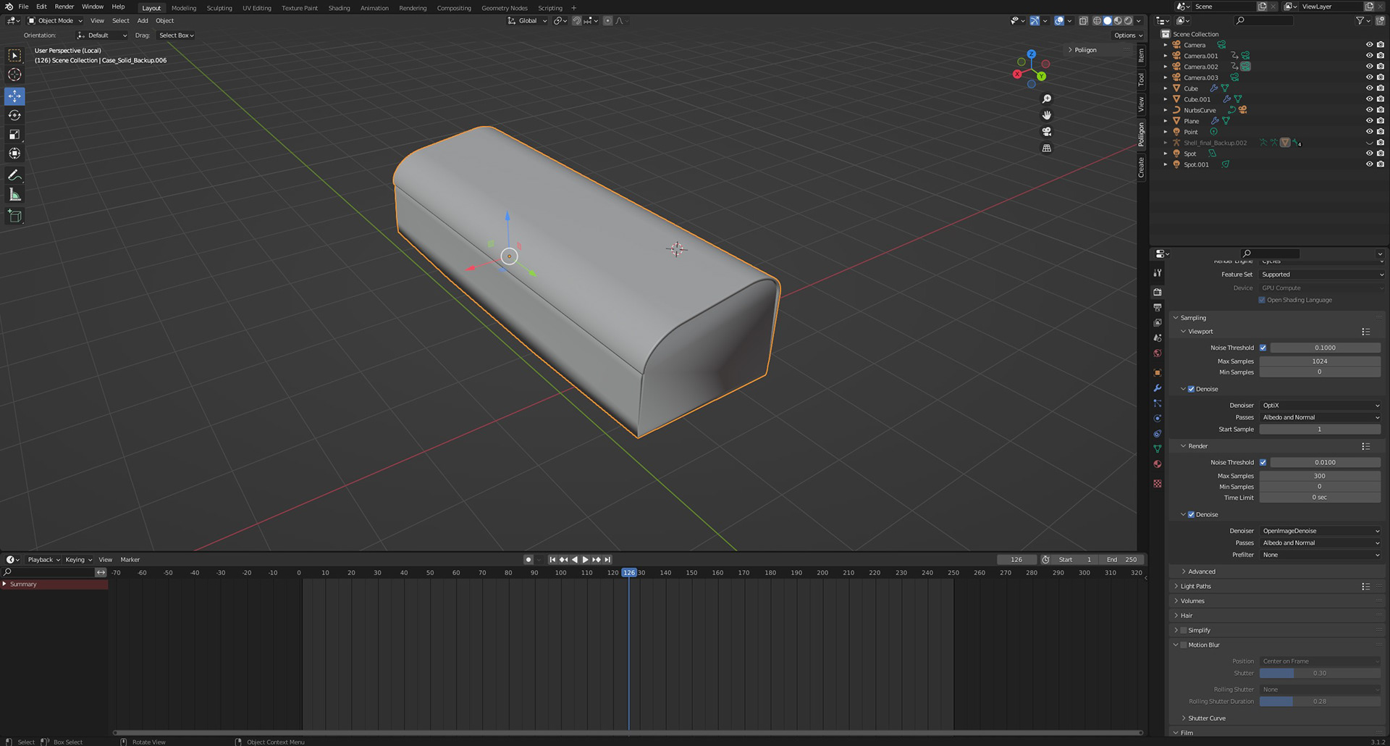Toggle camera view in viewport
The height and width of the screenshot is (746, 1390).
[1046, 132]
